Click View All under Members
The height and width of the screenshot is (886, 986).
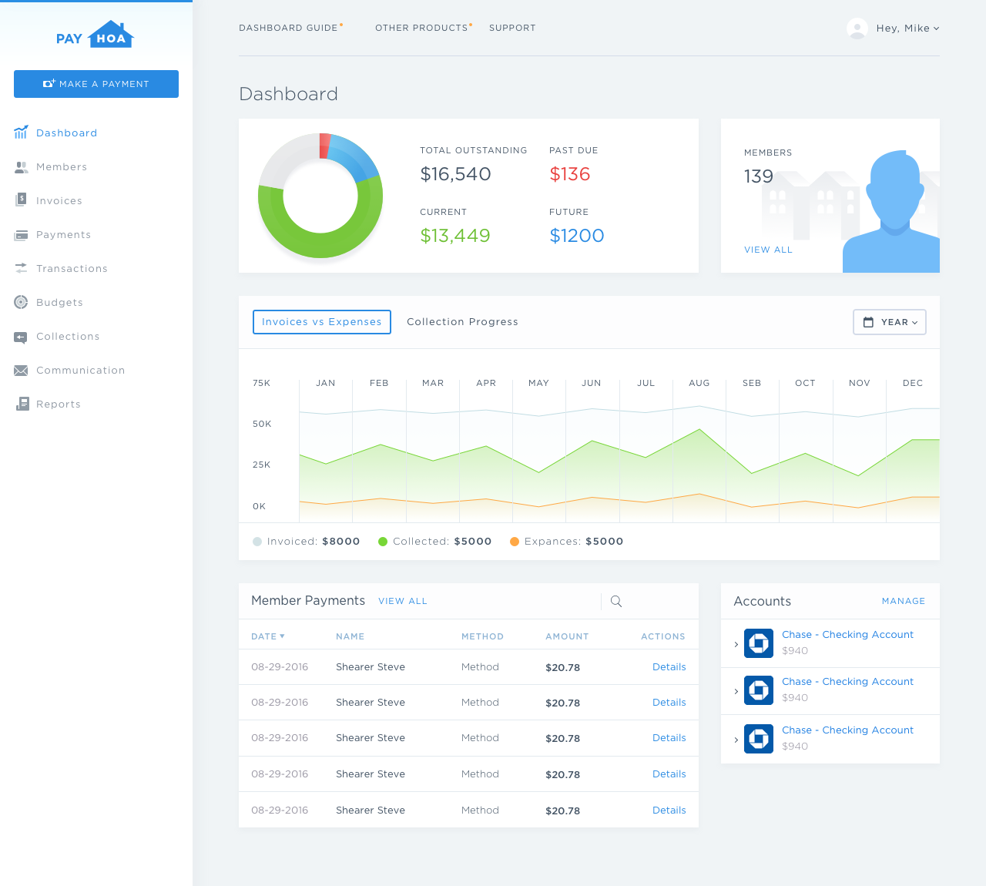[x=768, y=250]
